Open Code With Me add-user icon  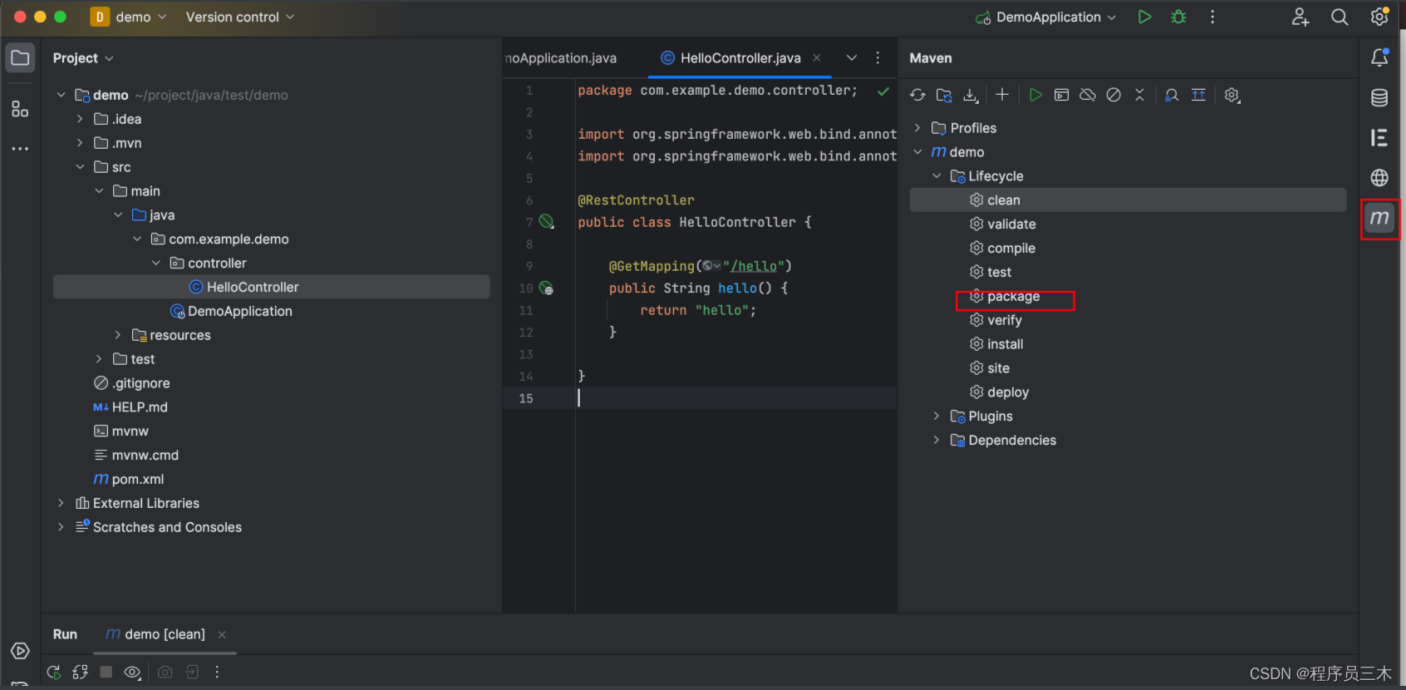click(x=1300, y=17)
